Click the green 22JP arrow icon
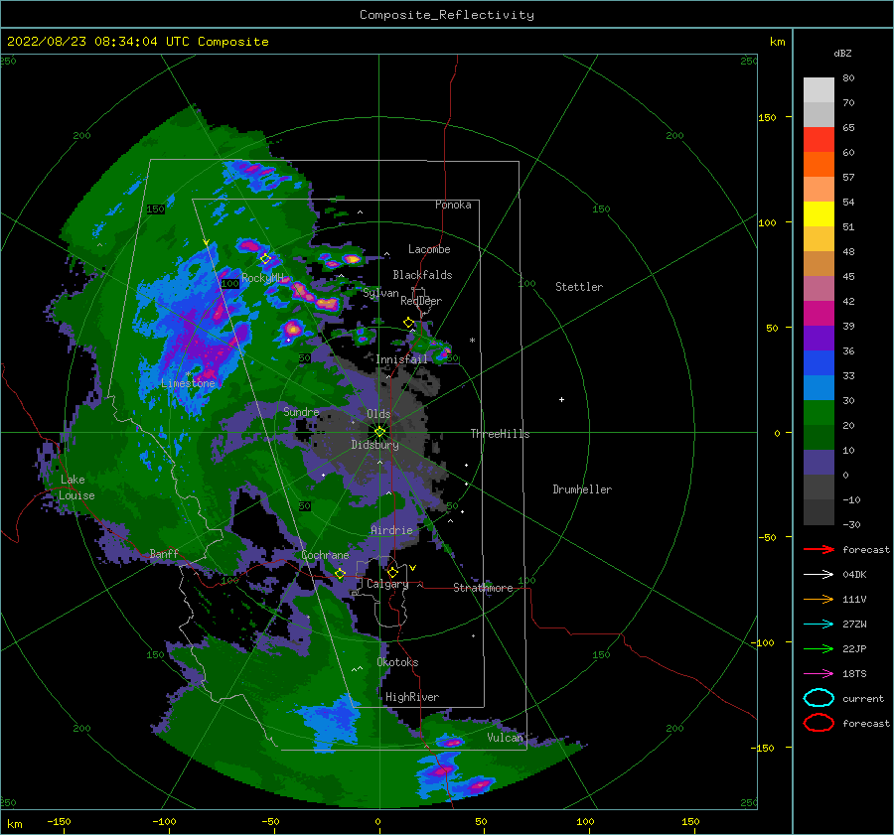Image resolution: width=894 pixels, height=835 pixels. 819,648
